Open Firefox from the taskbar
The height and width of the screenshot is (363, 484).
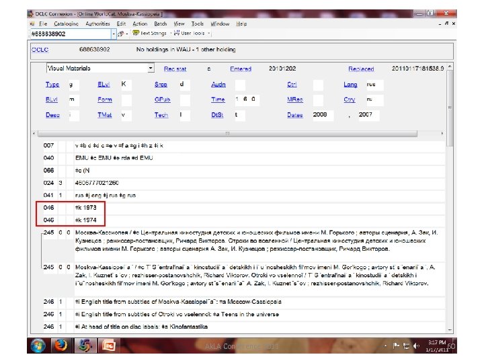point(61,346)
